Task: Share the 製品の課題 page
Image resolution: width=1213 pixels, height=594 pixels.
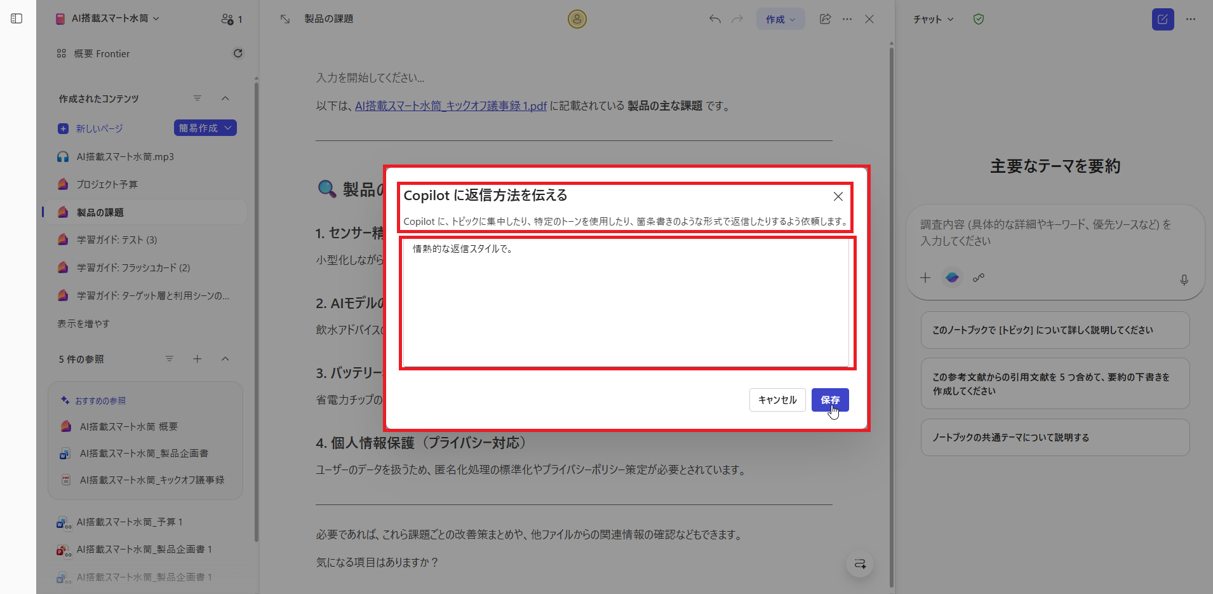Action: (824, 19)
